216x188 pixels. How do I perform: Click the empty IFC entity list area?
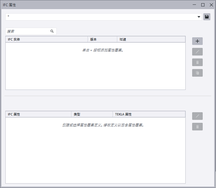click(96, 66)
